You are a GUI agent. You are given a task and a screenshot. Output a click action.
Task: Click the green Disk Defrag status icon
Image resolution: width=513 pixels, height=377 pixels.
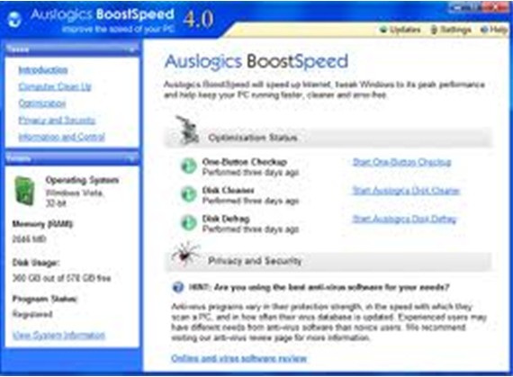189,223
